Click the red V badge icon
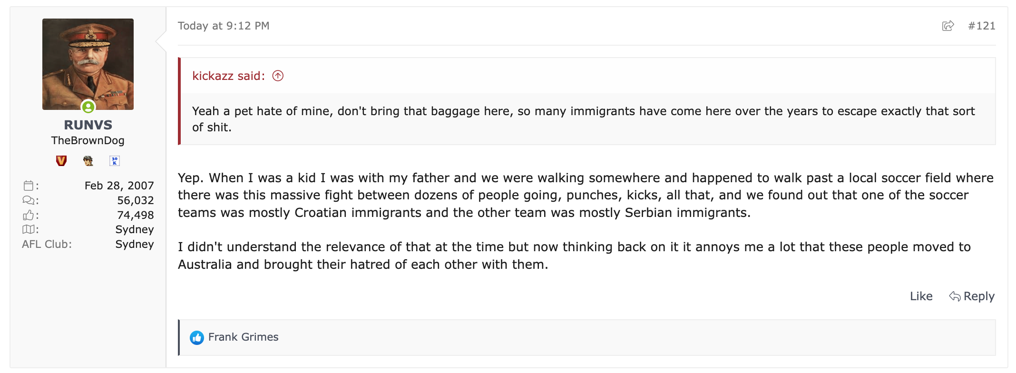The width and height of the screenshot is (1016, 373). click(61, 161)
